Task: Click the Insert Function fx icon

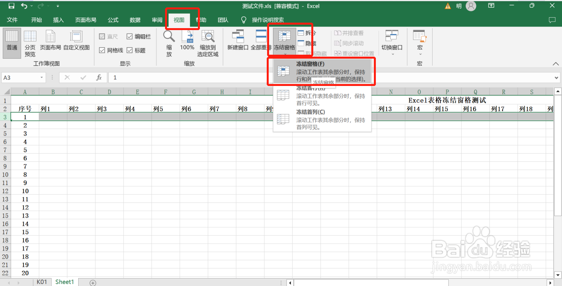Action: (99, 78)
